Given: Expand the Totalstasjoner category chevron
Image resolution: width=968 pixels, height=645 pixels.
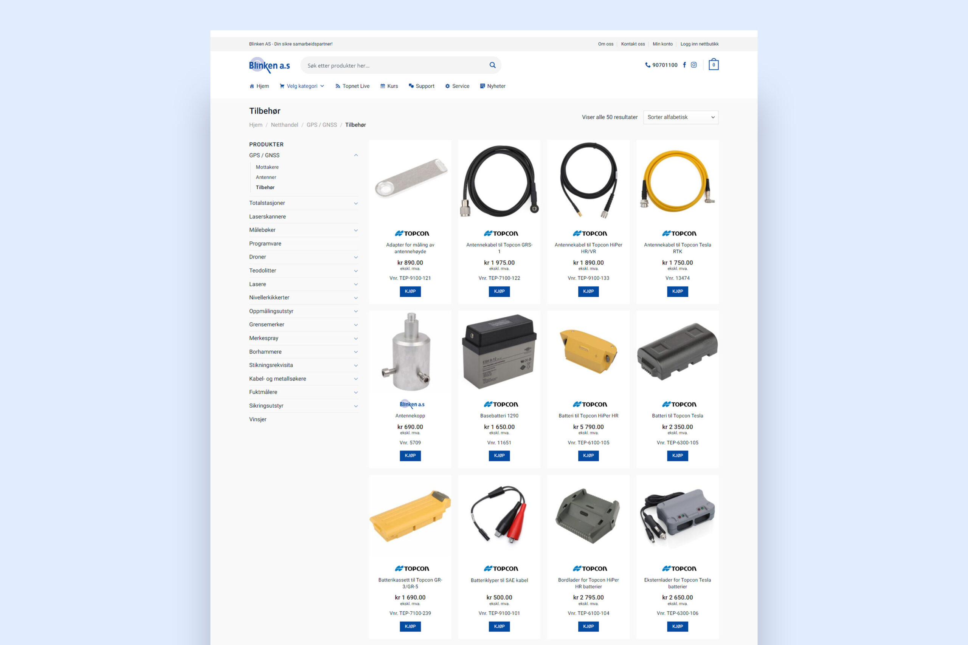Looking at the screenshot, I should (x=355, y=203).
